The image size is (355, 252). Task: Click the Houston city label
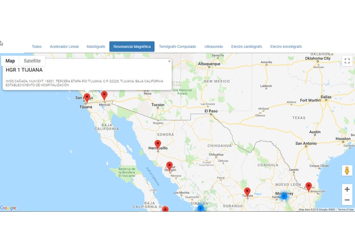pyautogui.click(x=343, y=139)
